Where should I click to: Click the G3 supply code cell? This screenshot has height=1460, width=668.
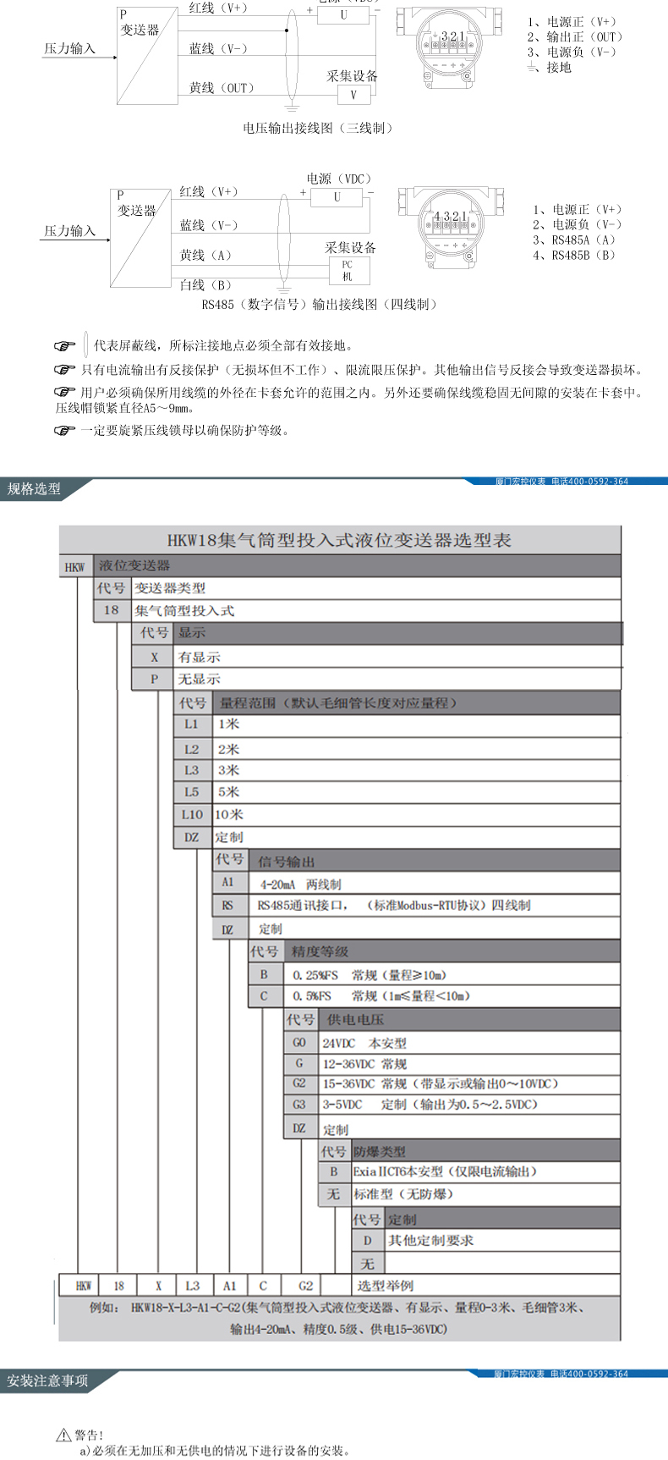pos(299,1105)
